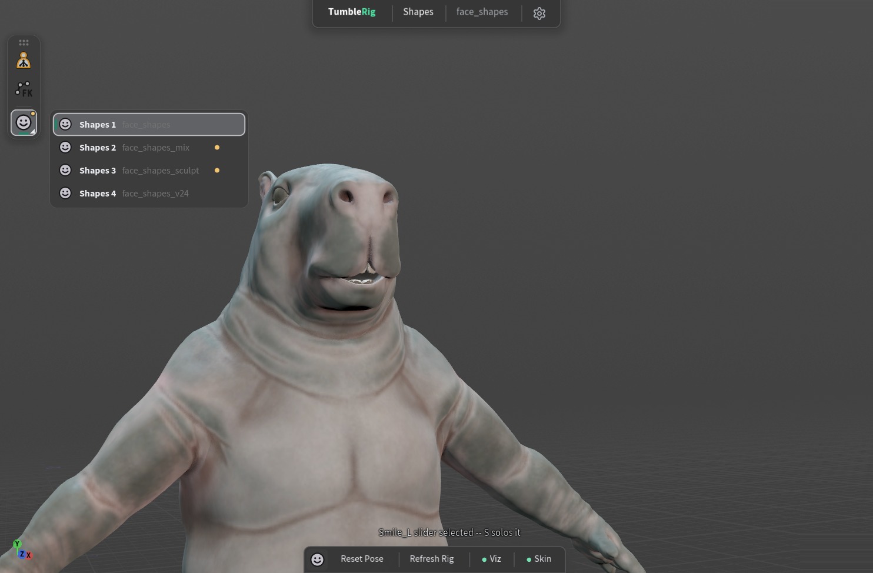Click the Refresh Rig button
Viewport: 873px width, 573px height.
click(432, 559)
